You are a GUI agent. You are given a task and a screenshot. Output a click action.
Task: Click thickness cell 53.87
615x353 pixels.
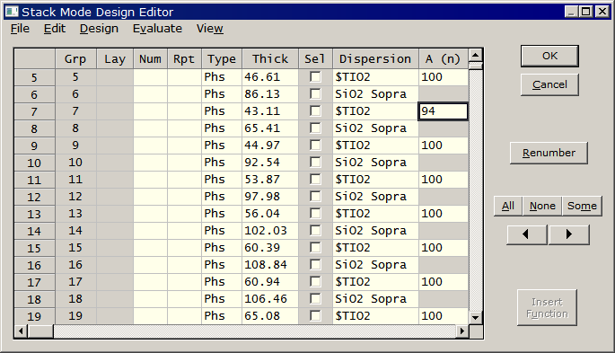tap(270, 180)
